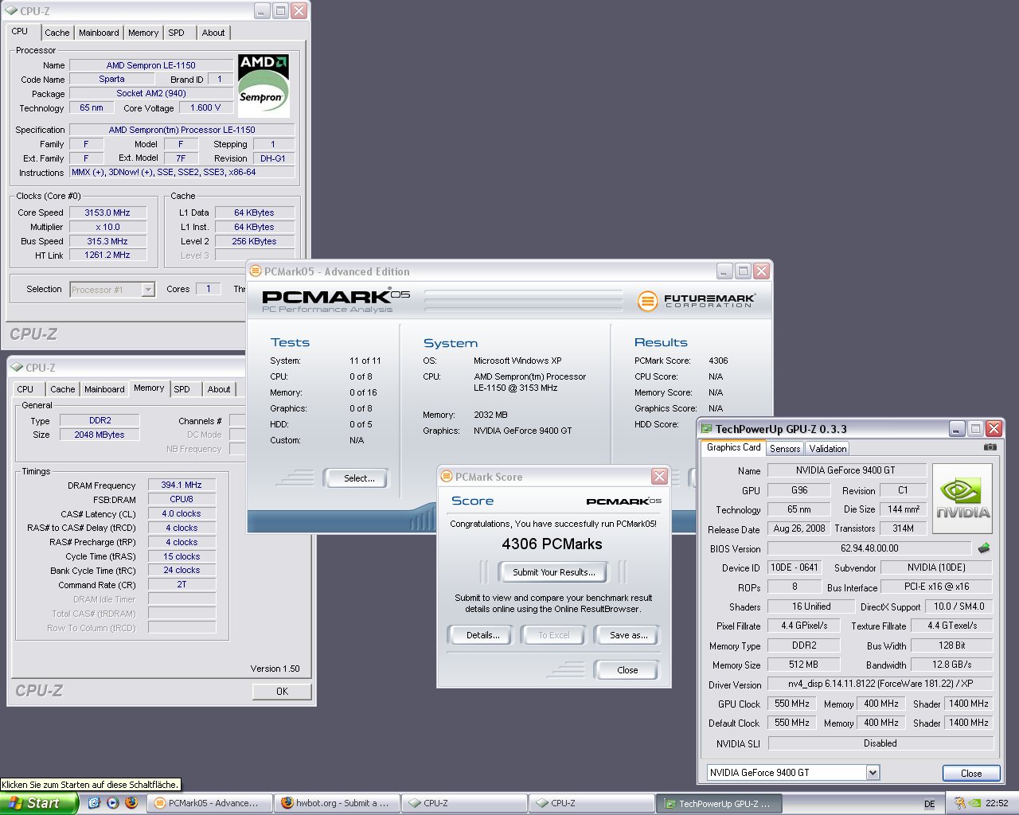Click the DE language indicator in taskbar
The height and width of the screenshot is (815, 1019).
[x=929, y=804]
